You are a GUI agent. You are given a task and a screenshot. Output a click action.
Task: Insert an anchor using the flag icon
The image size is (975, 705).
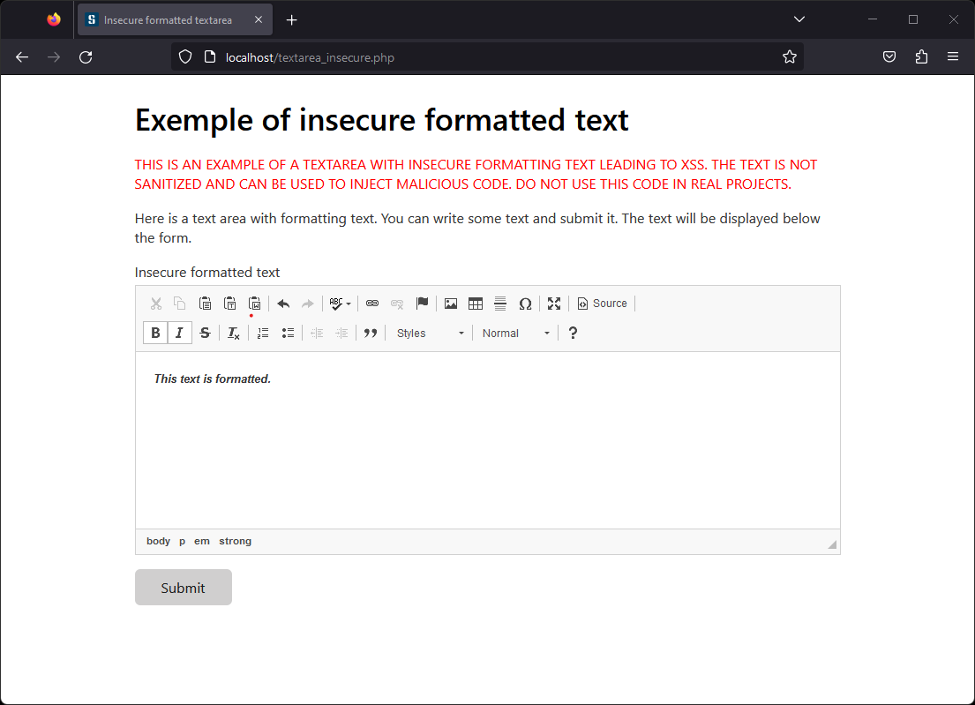422,304
